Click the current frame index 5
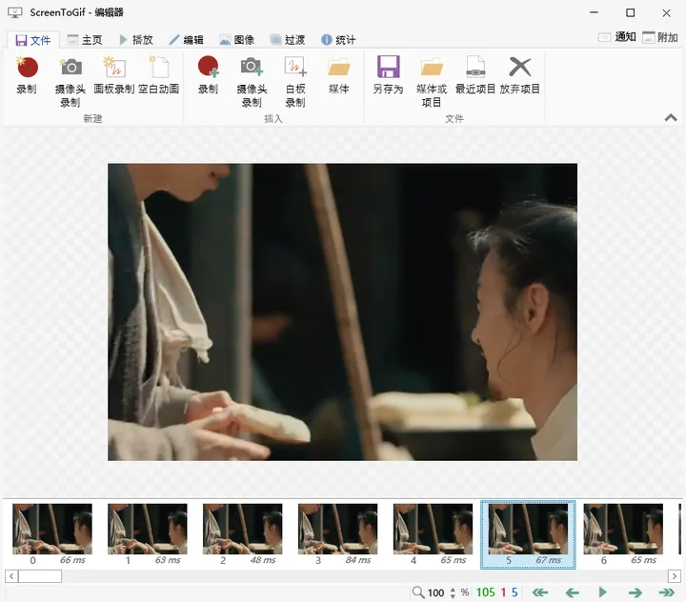The width and height of the screenshot is (686, 602). click(514, 592)
